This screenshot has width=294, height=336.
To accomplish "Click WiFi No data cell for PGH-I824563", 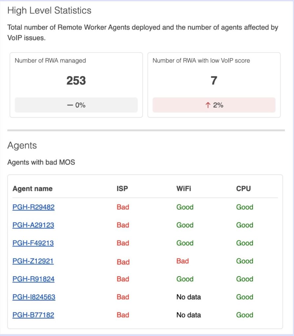I will coord(189,297).
